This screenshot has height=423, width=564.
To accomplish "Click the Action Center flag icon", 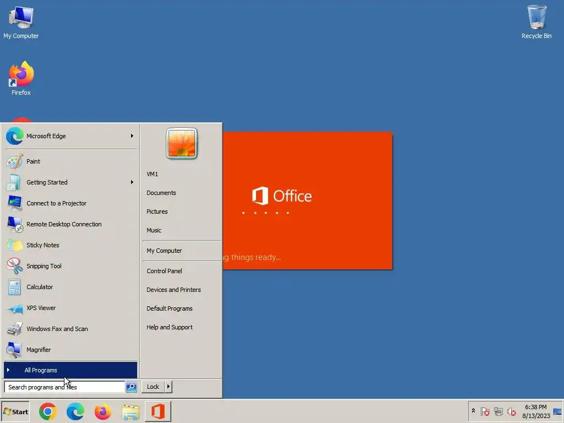I will [485, 411].
